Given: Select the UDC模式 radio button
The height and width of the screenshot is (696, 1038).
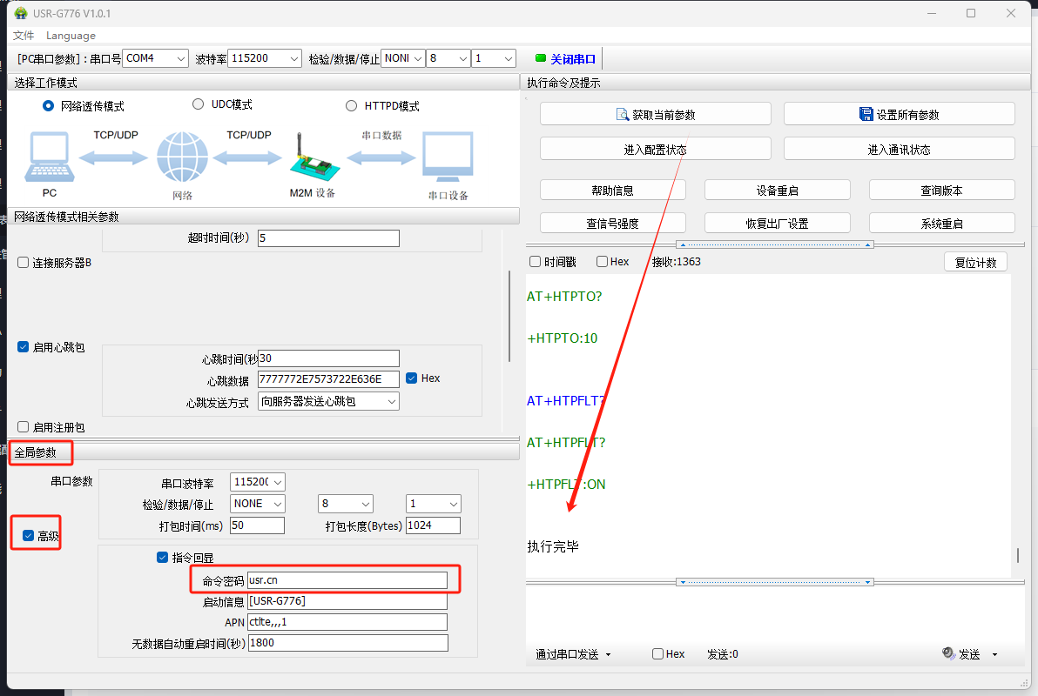Looking at the screenshot, I should (198, 104).
